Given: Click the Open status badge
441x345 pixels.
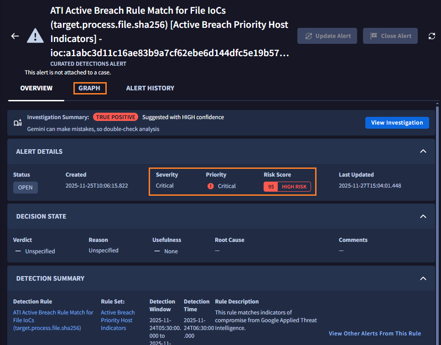Looking at the screenshot, I should pos(26,188).
